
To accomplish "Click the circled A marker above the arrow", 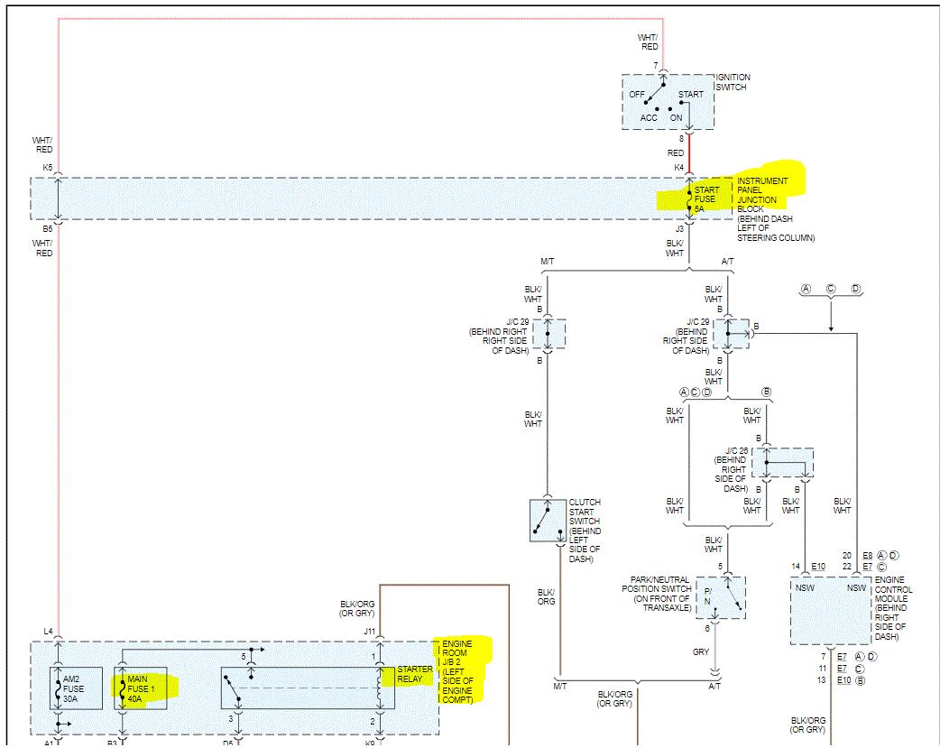I will click(x=806, y=289).
